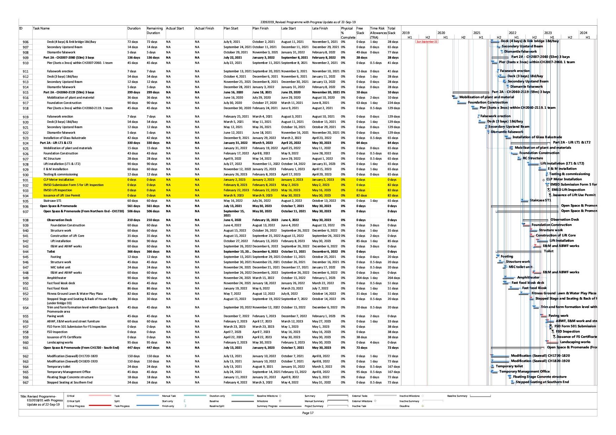Select the 'Manual Task' legend entry
This screenshot has width=616, height=435.
click(x=169, y=396)
